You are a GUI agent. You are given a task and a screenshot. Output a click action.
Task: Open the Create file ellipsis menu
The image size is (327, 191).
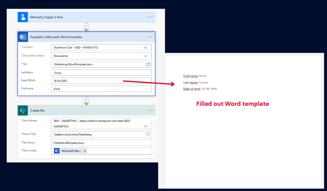150,111
